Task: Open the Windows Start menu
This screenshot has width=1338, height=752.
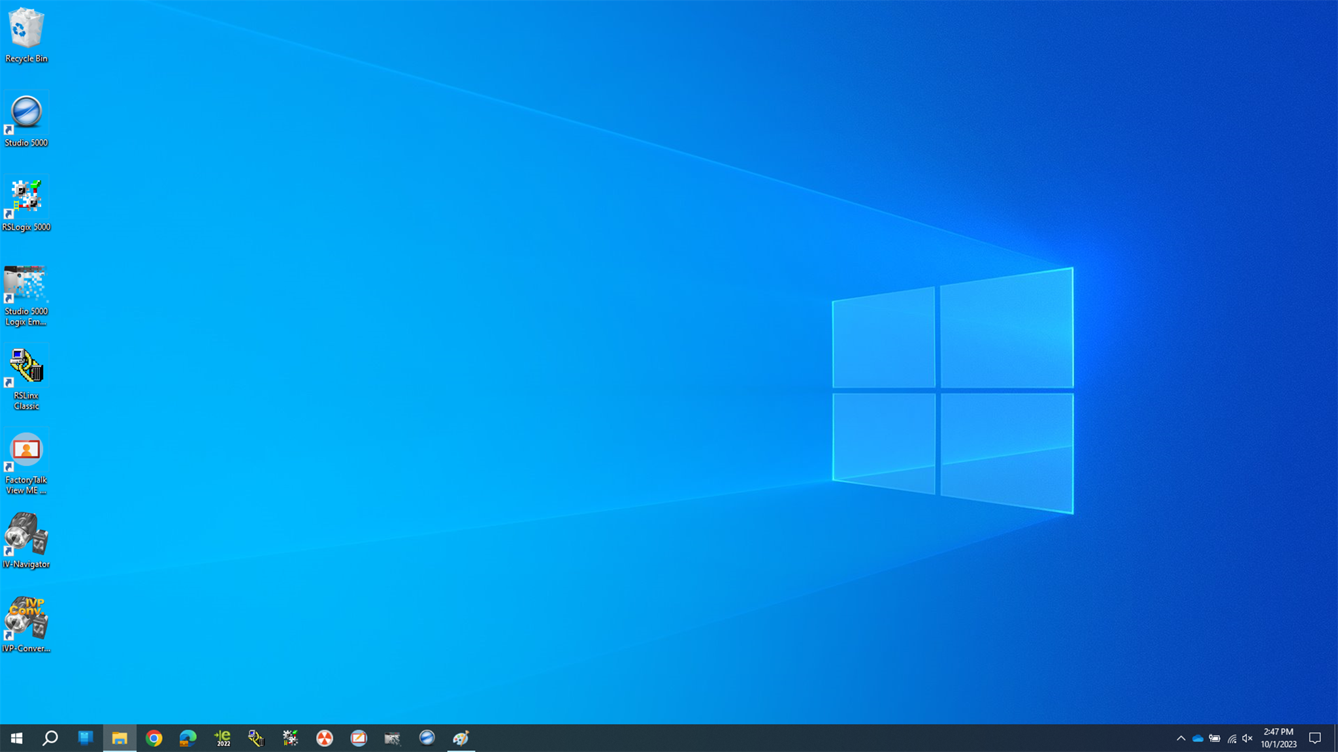Action: pos(17,738)
